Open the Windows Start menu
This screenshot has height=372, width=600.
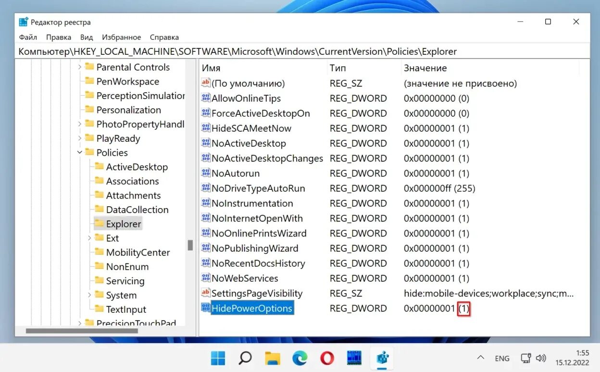coord(218,358)
